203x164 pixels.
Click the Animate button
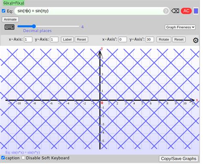[10, 19]
